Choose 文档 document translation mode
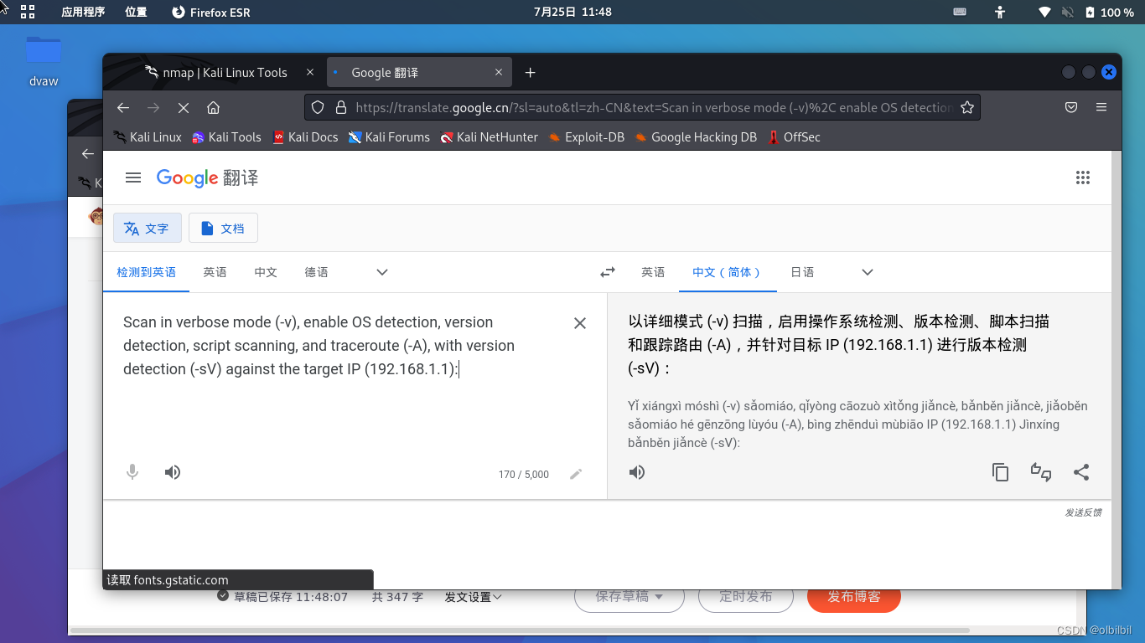Image resolution: width=1145 pixels, height=643 pixels. (223, 228)
